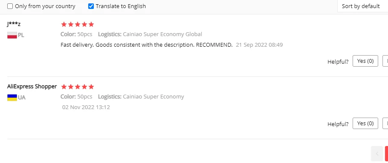Mark AliExpress Shopper's review helpful with Yes
This screenshot has height=163, width=388.
coord(365,124)
